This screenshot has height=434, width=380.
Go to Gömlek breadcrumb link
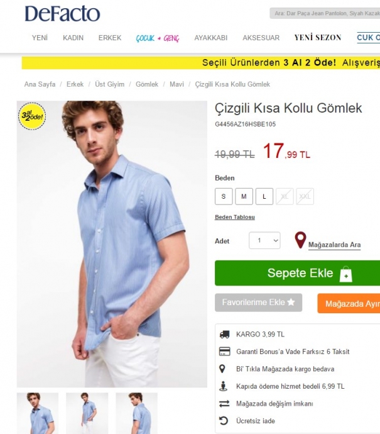click(147, 84)
